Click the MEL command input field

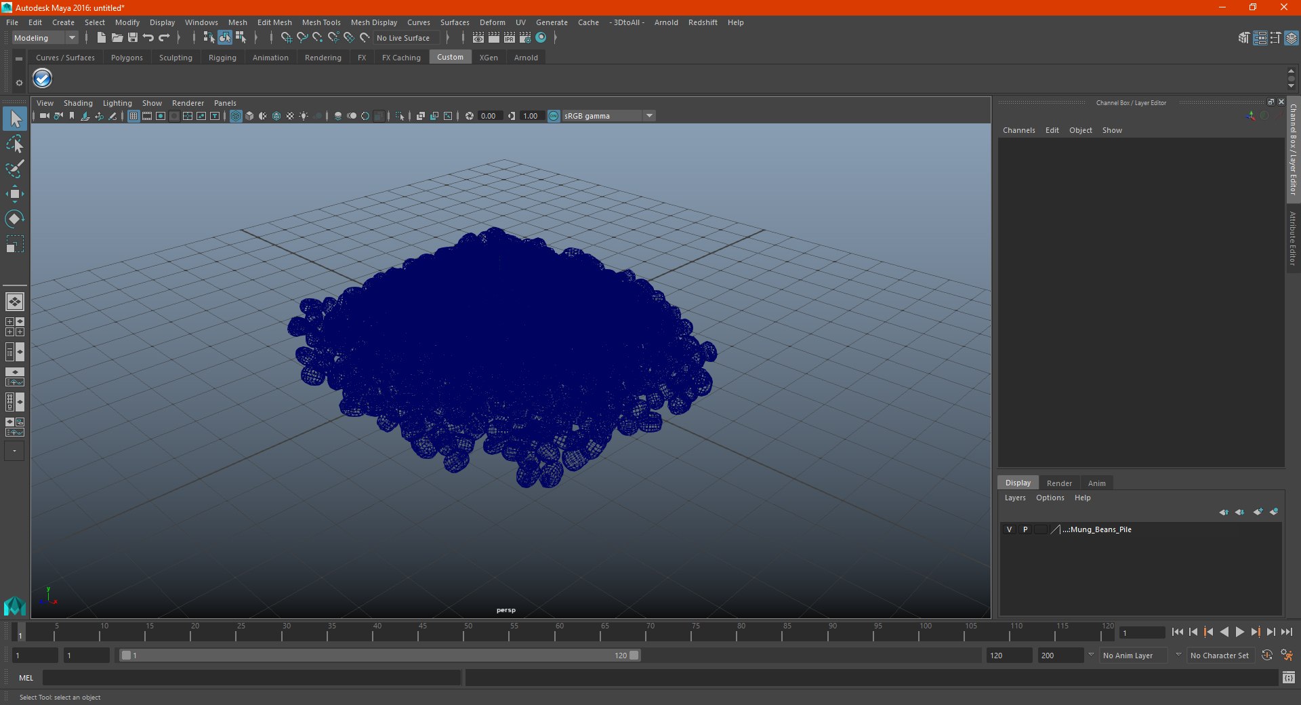click(x=252, y=677)
